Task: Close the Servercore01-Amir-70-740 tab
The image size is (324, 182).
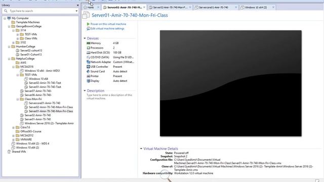Action: tap(236, 7)
